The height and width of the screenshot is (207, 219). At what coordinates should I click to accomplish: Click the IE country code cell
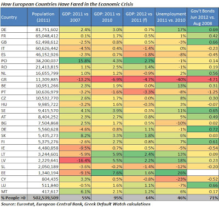pos(14,148)
